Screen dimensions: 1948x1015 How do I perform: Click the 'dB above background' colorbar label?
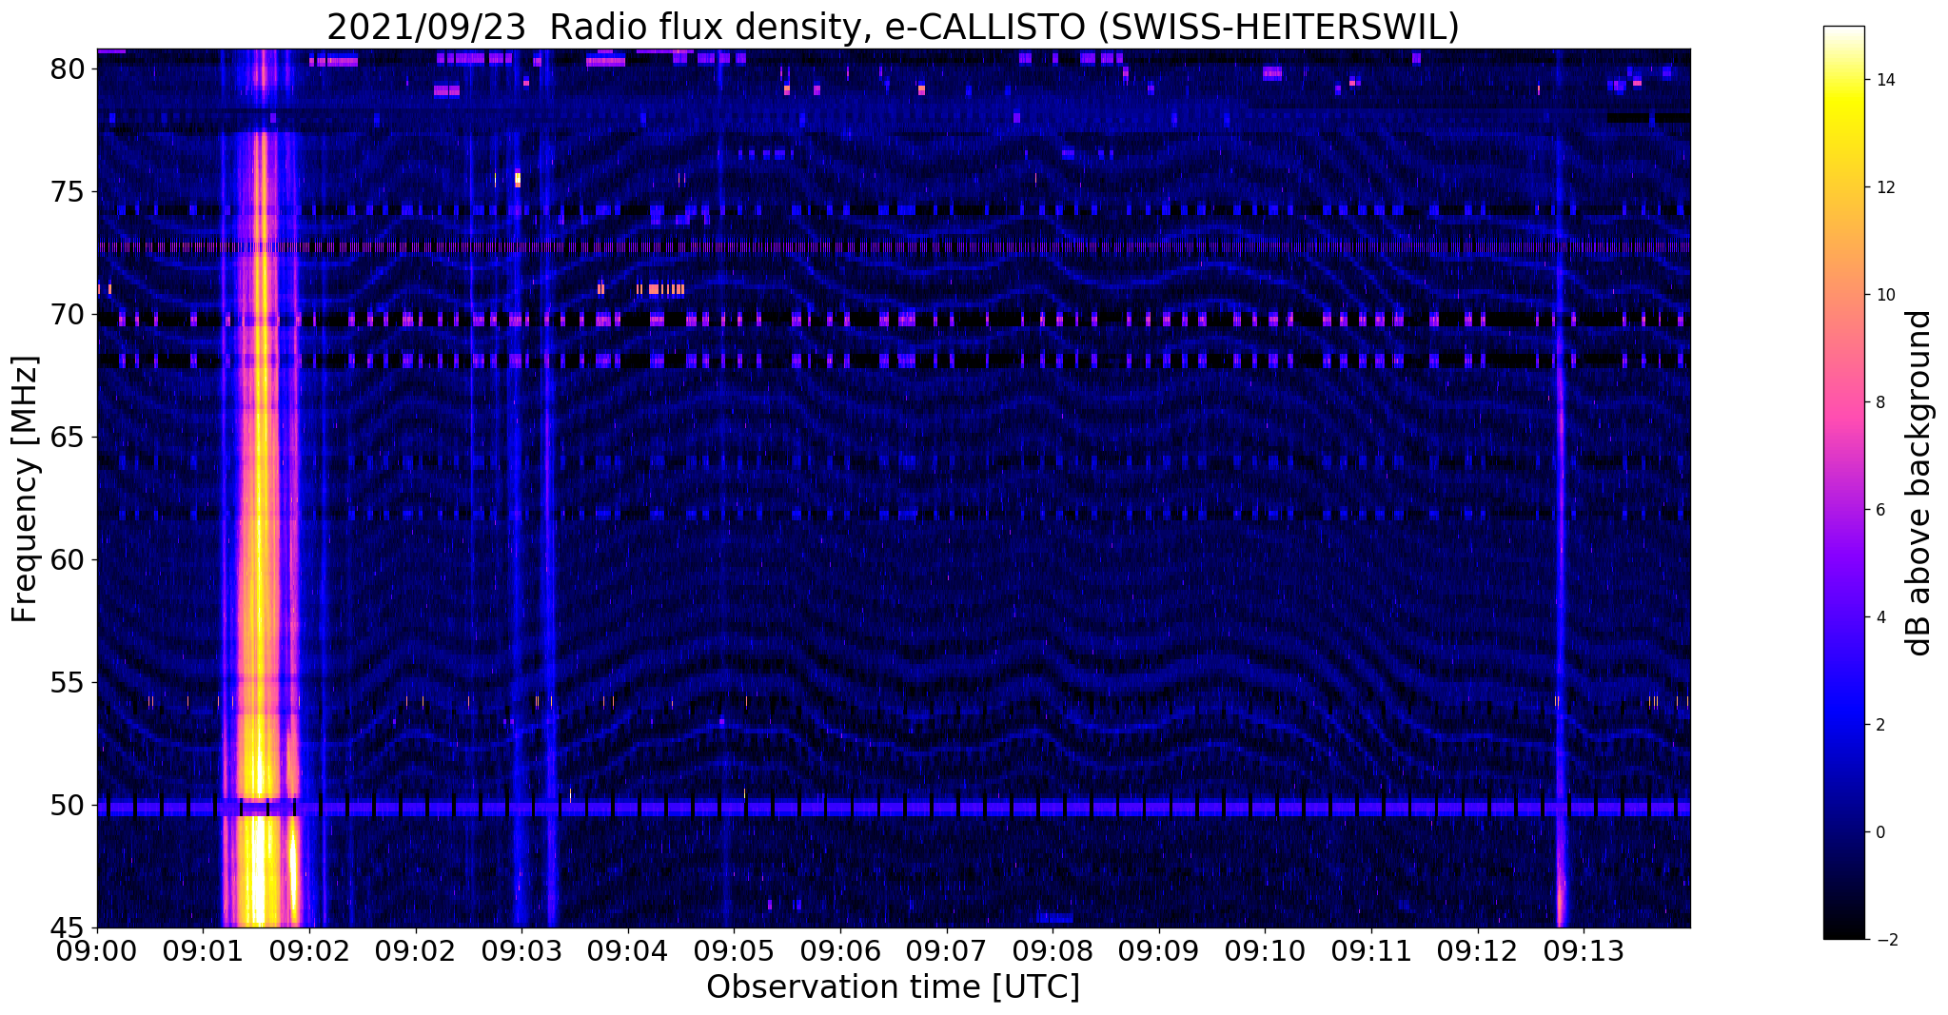coord(1919,482)
